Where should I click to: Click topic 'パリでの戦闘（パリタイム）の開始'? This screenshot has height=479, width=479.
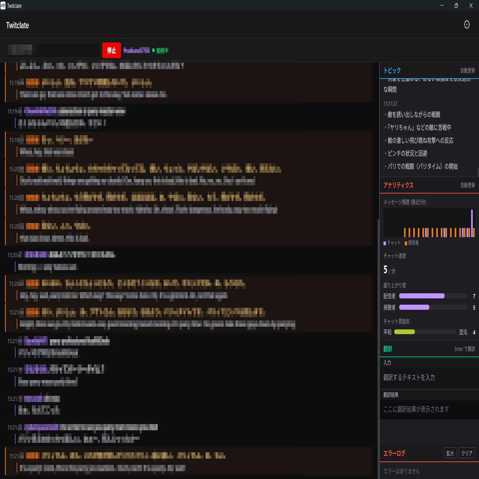pos(422,166)
